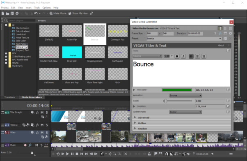Open audio track FX on Music track
The height and width of the screenshot is (161, 247).
coord(30,145)
